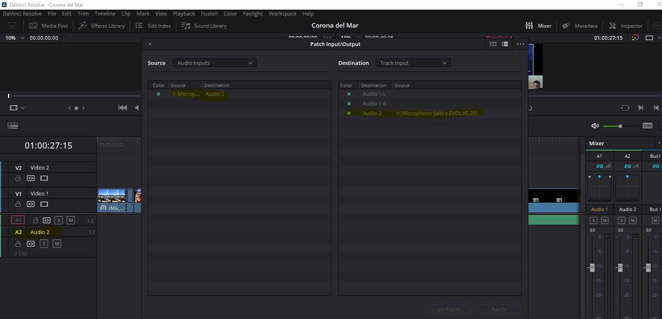Toggle the DIM button
Viewport: 662px width, 319px height.
647,126
